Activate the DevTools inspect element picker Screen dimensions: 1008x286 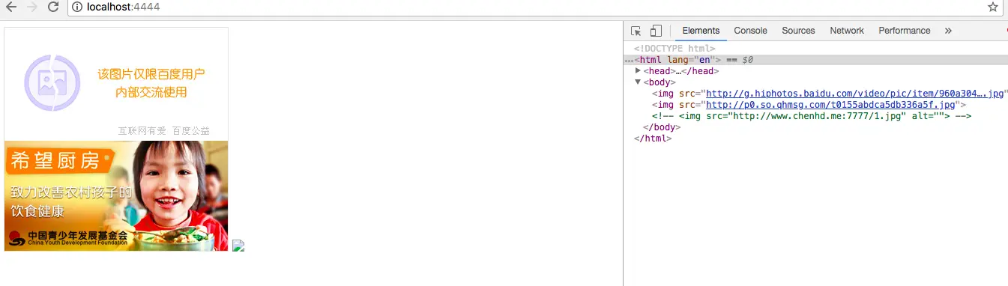click(636, 31)
